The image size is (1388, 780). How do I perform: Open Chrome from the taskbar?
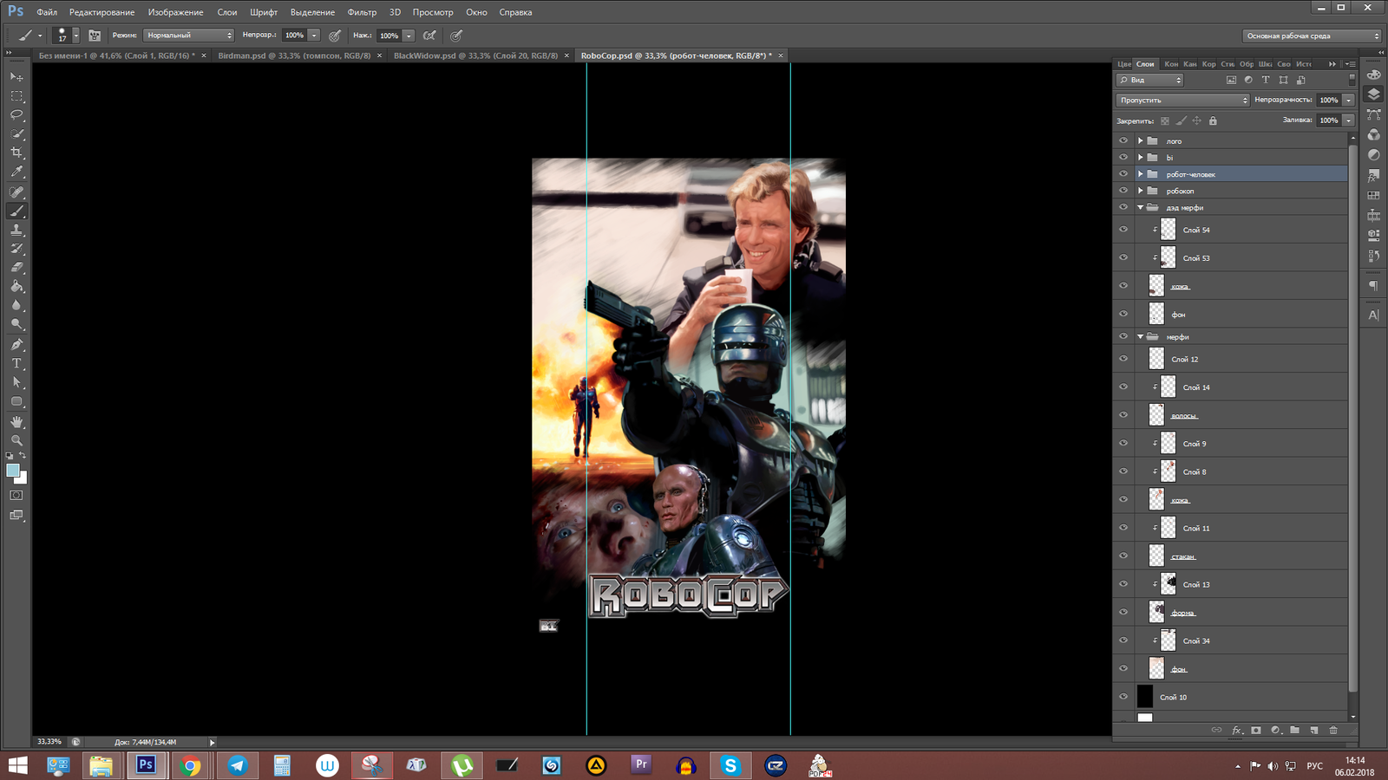click(191, 765)
